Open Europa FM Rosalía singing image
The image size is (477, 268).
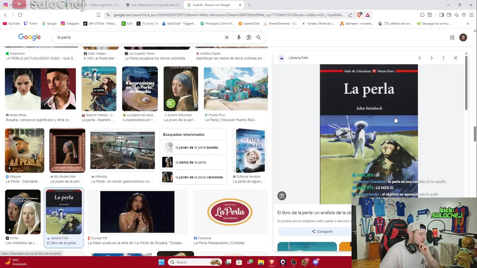[x=137, y=212]
